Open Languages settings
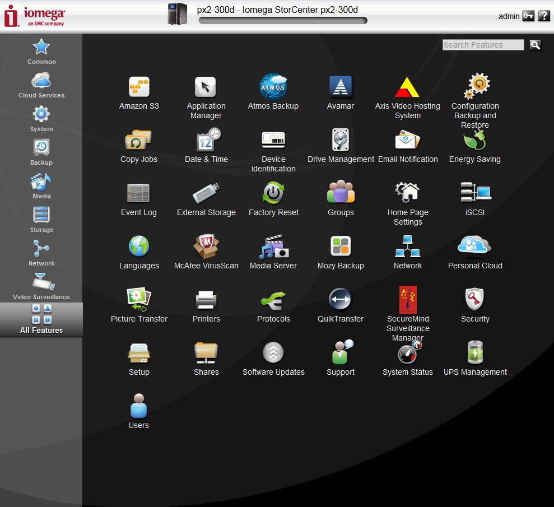554x507 pixels. [139, 252]
